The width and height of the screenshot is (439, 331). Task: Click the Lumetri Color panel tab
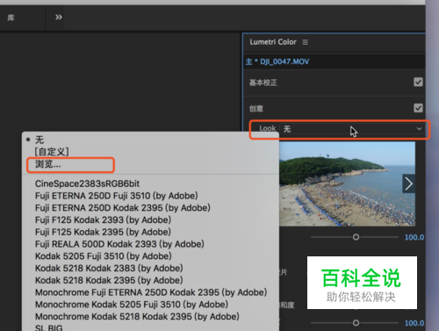point(273,42)
